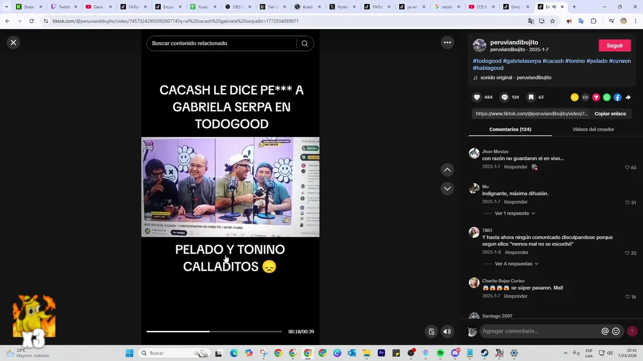Click the taskbar Buscar search box

(174, 353)
